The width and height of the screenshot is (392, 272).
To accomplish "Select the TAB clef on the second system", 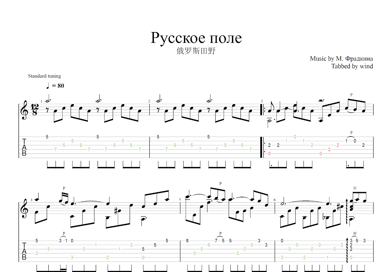I will (x=24, y=251).
